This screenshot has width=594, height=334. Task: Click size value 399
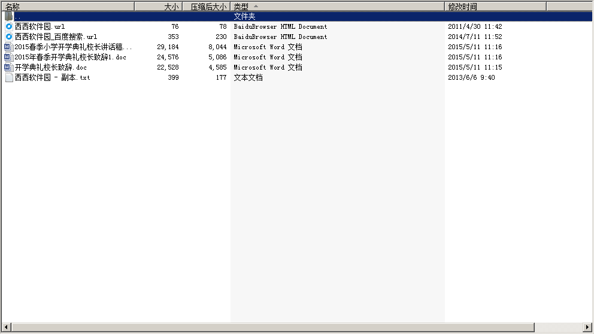coord(173,77)
